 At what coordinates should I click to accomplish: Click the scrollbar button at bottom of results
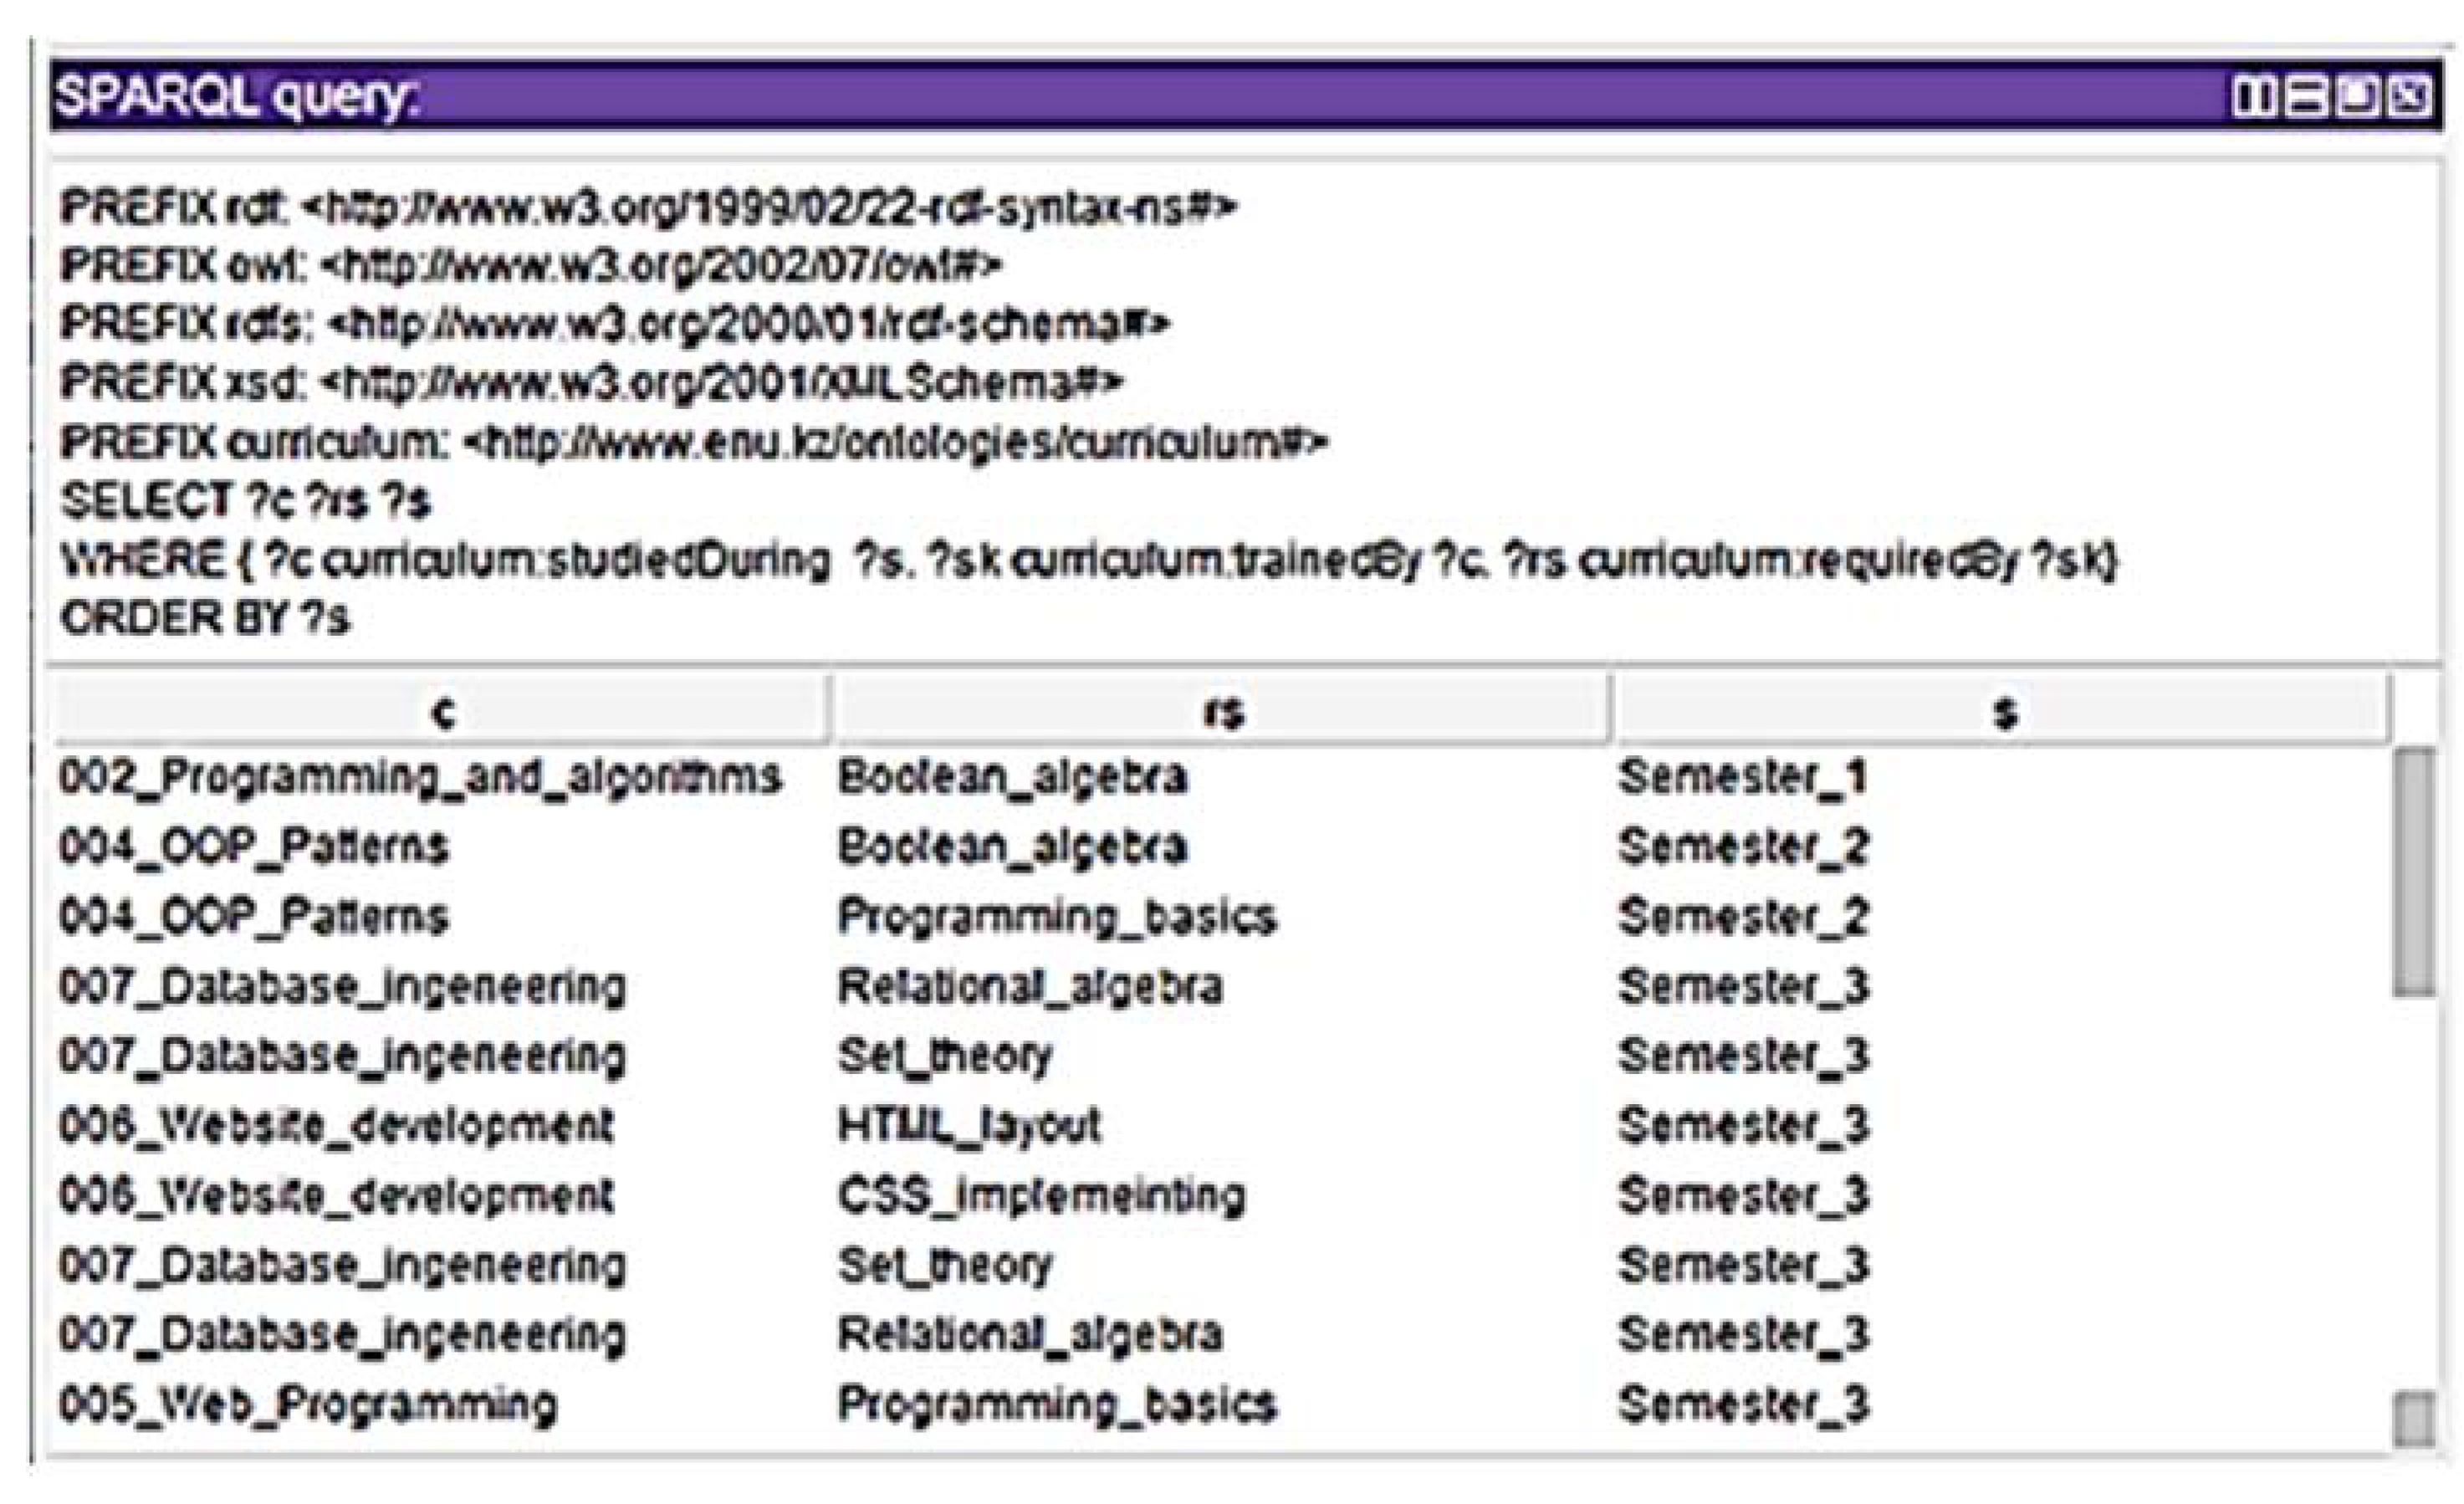(x=2413, y=1419)
